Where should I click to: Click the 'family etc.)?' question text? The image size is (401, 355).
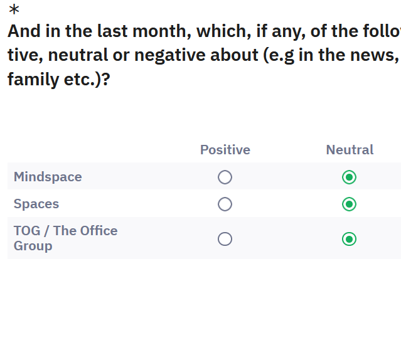(58, 80)
